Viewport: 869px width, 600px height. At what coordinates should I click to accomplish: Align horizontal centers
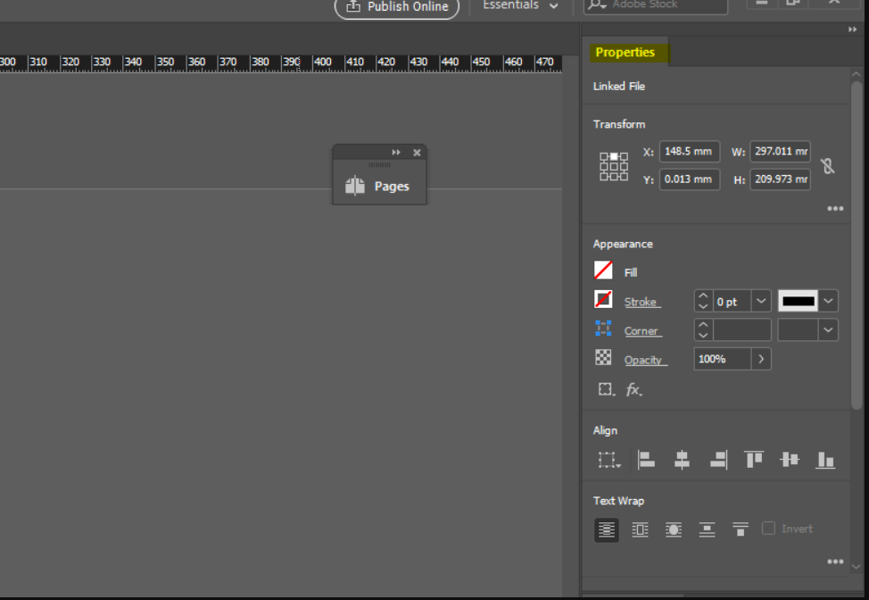682,460
